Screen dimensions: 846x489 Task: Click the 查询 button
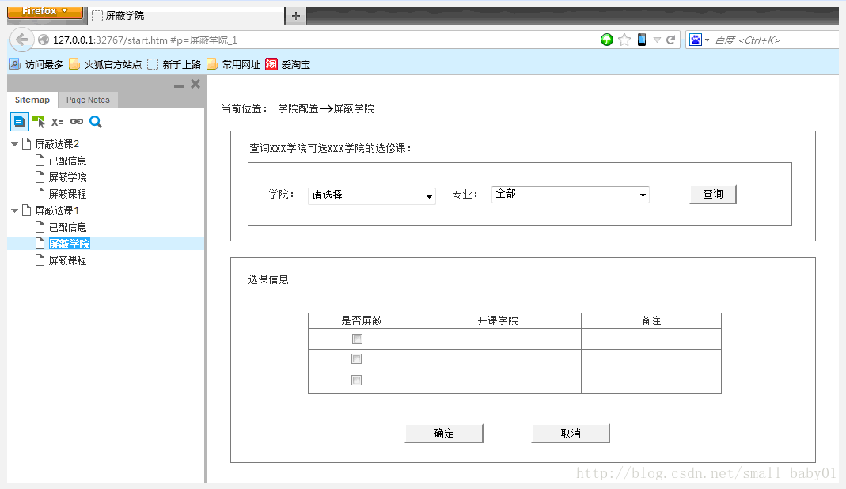713,195
